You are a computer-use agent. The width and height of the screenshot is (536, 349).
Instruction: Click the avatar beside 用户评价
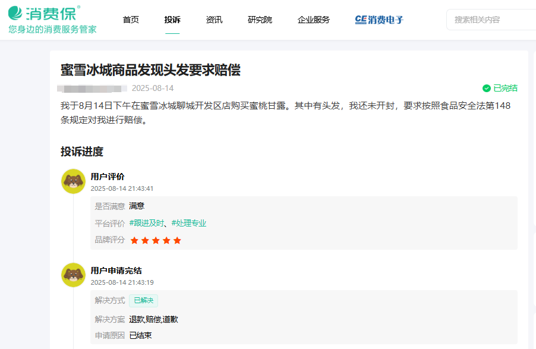click(73, 181)
